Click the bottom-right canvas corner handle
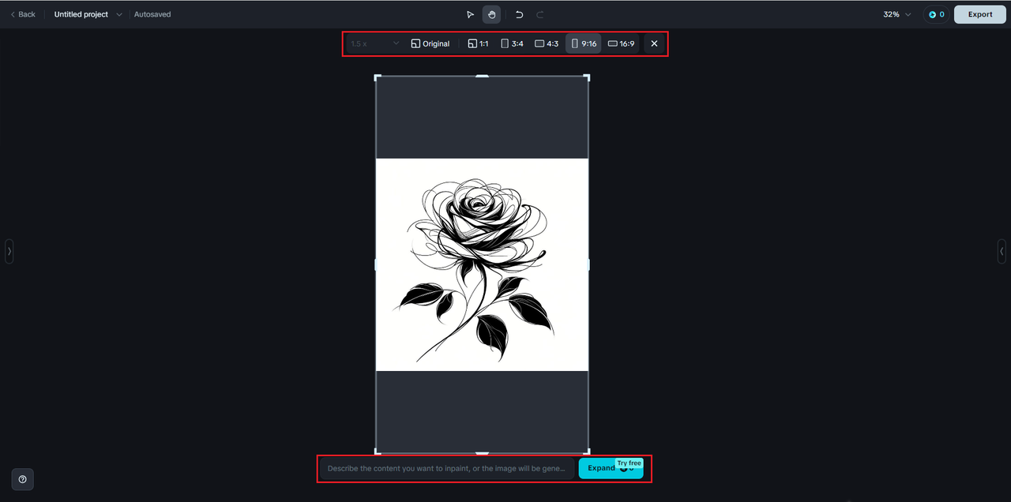 (x=587, y=451)
